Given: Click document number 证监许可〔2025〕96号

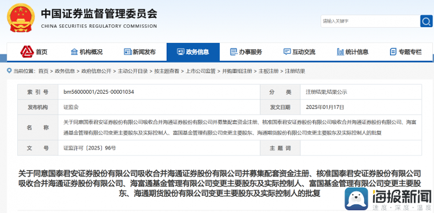Looking at the screenshot, I should pyautogui.click(x=90, y=148).
